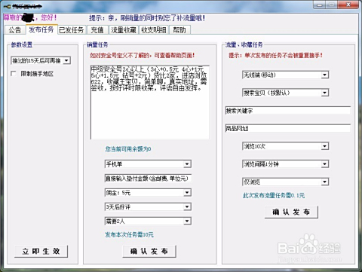Click the 此次发布流量任务需0.1元 text

coord(274,195)
